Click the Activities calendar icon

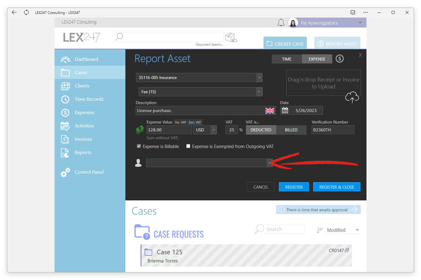[65, 126]
